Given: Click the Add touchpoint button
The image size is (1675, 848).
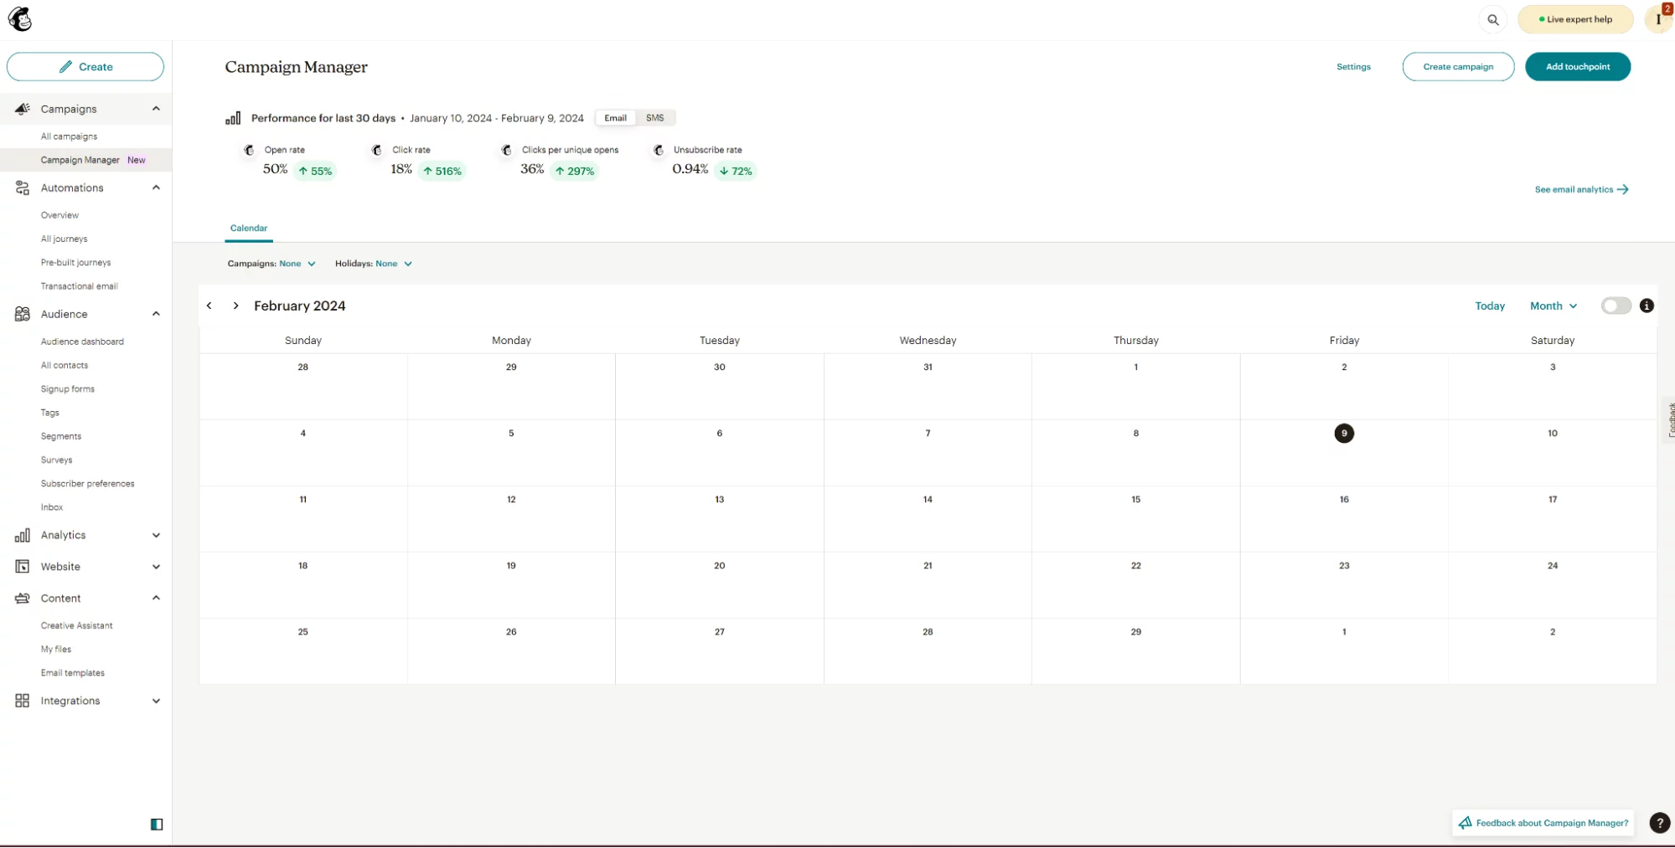Looking at the screenshot, I should pos(1577,67).
